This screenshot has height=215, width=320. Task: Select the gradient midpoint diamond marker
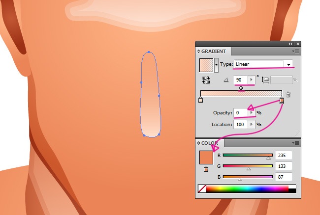point(241,88)
